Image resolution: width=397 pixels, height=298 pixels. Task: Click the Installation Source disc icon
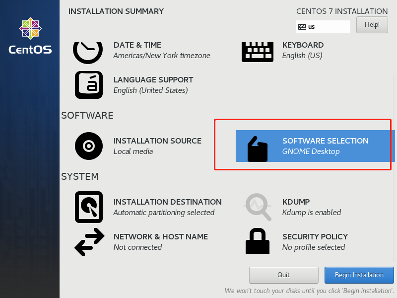[89, 146]
